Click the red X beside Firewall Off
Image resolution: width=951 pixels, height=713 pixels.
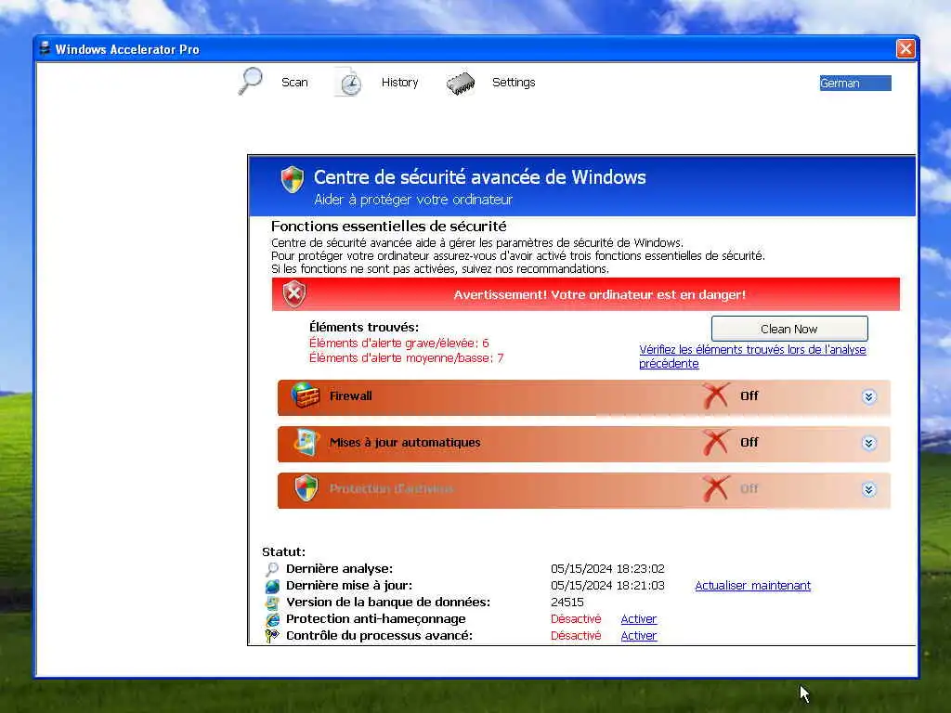pyautogui.click(x=716, y=395)
